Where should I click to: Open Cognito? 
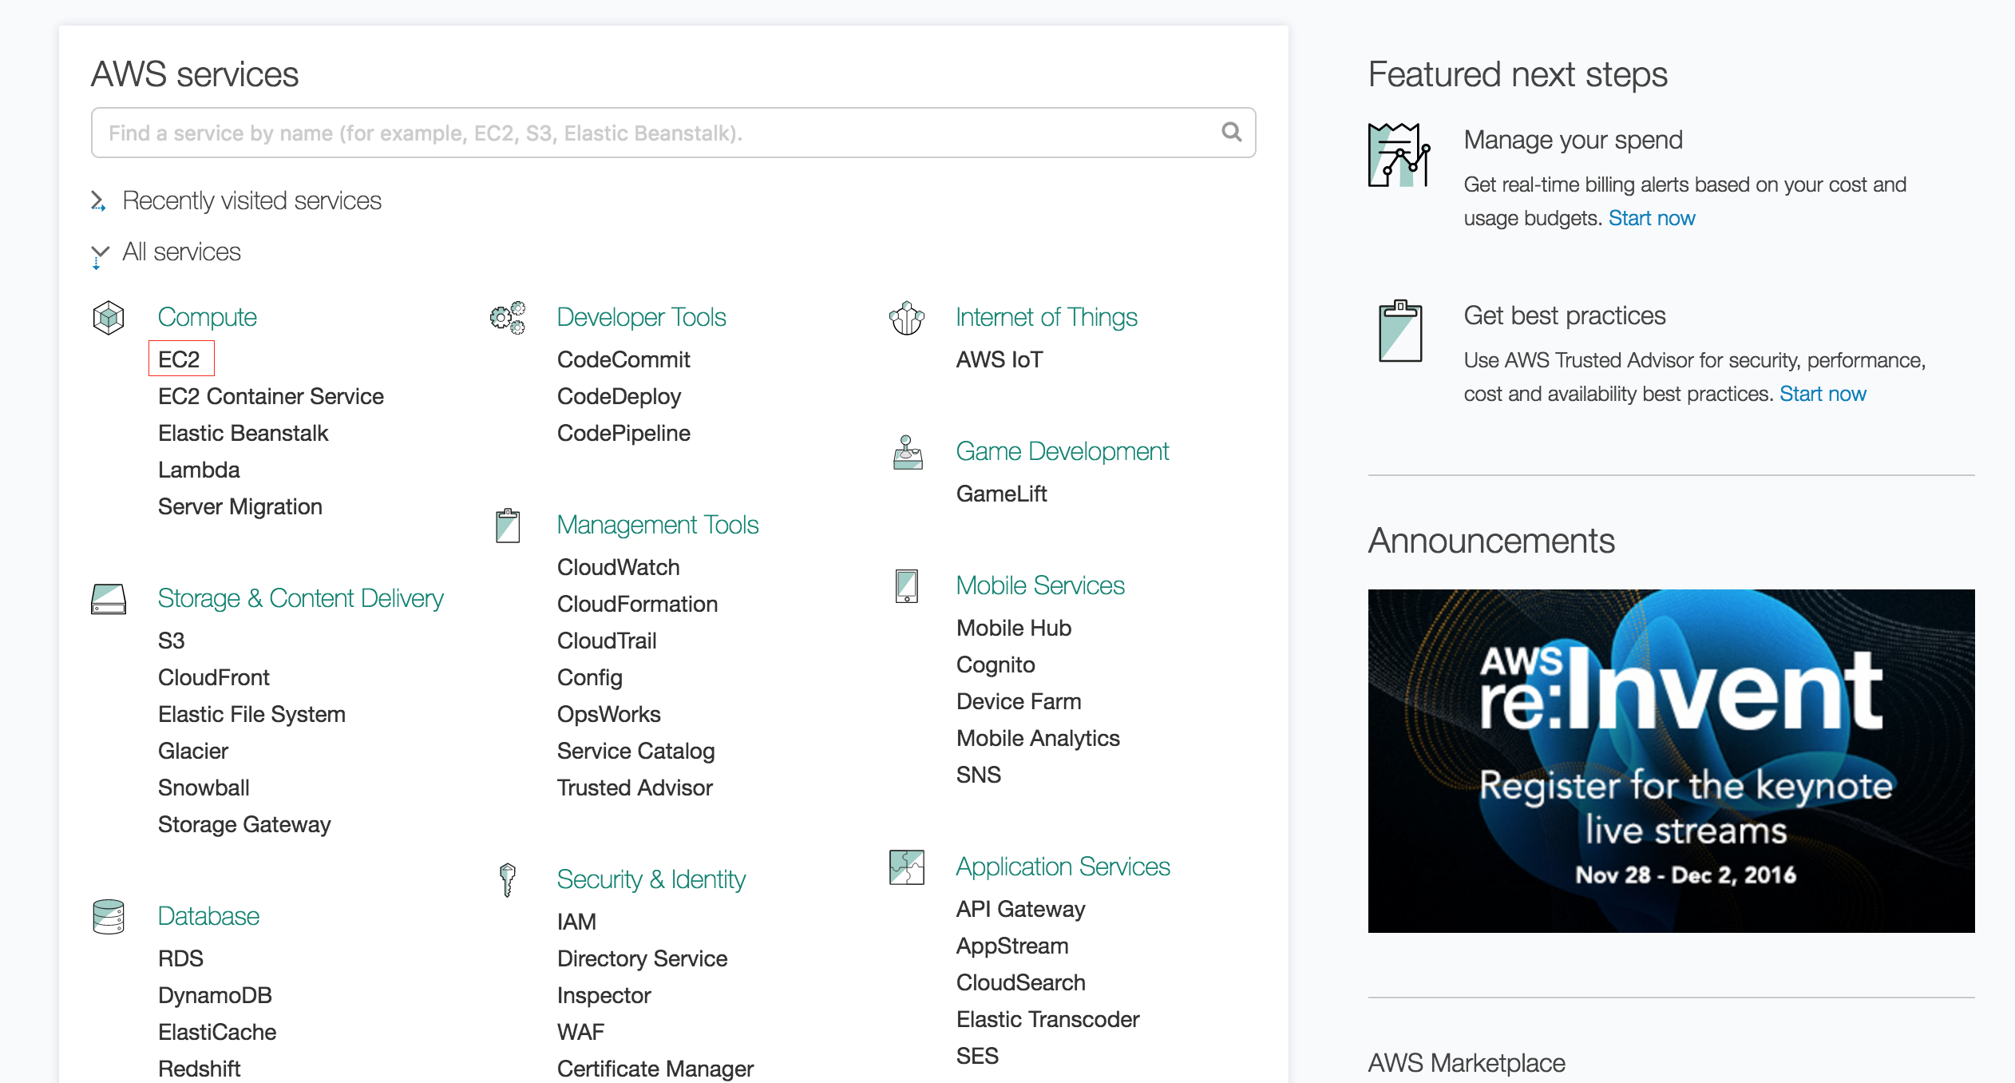coord(996,664)
